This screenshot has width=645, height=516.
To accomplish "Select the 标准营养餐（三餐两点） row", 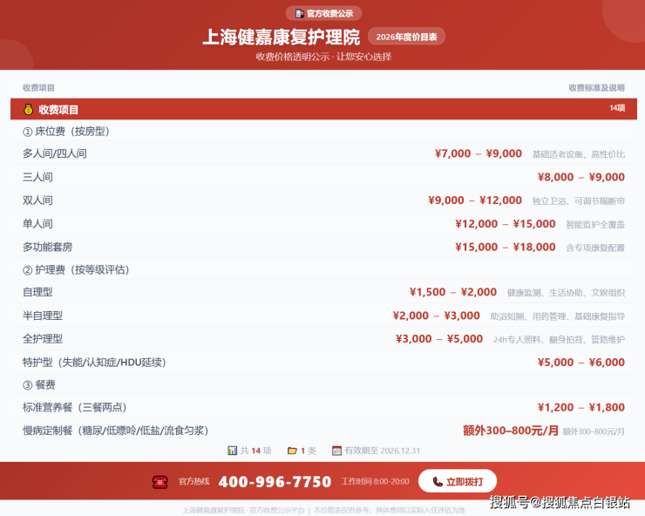I will click(323, 407).
